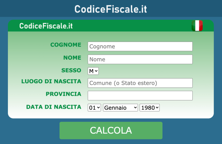
Task: Open the Gennaio month dropdown
Action: click(x=121, y=108)
